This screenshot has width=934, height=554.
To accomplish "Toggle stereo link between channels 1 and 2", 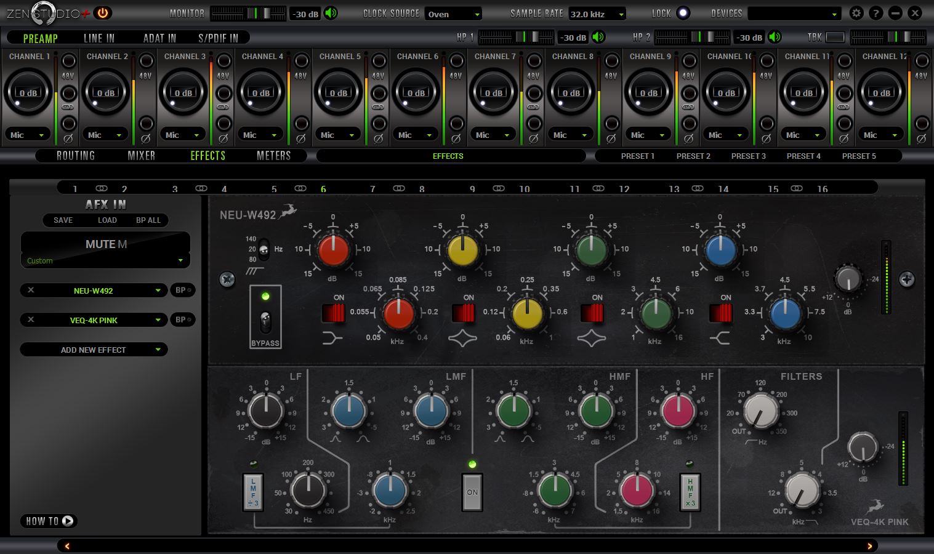I will (x=68, y=107).
